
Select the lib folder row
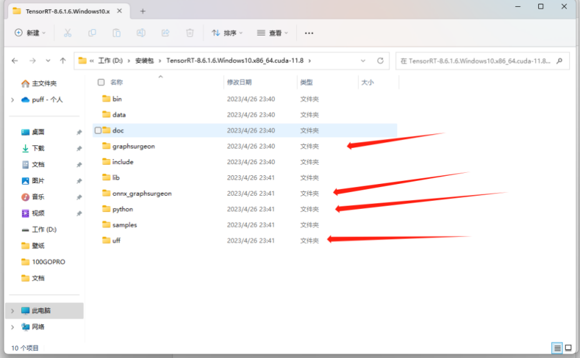(x=245, y=178)
